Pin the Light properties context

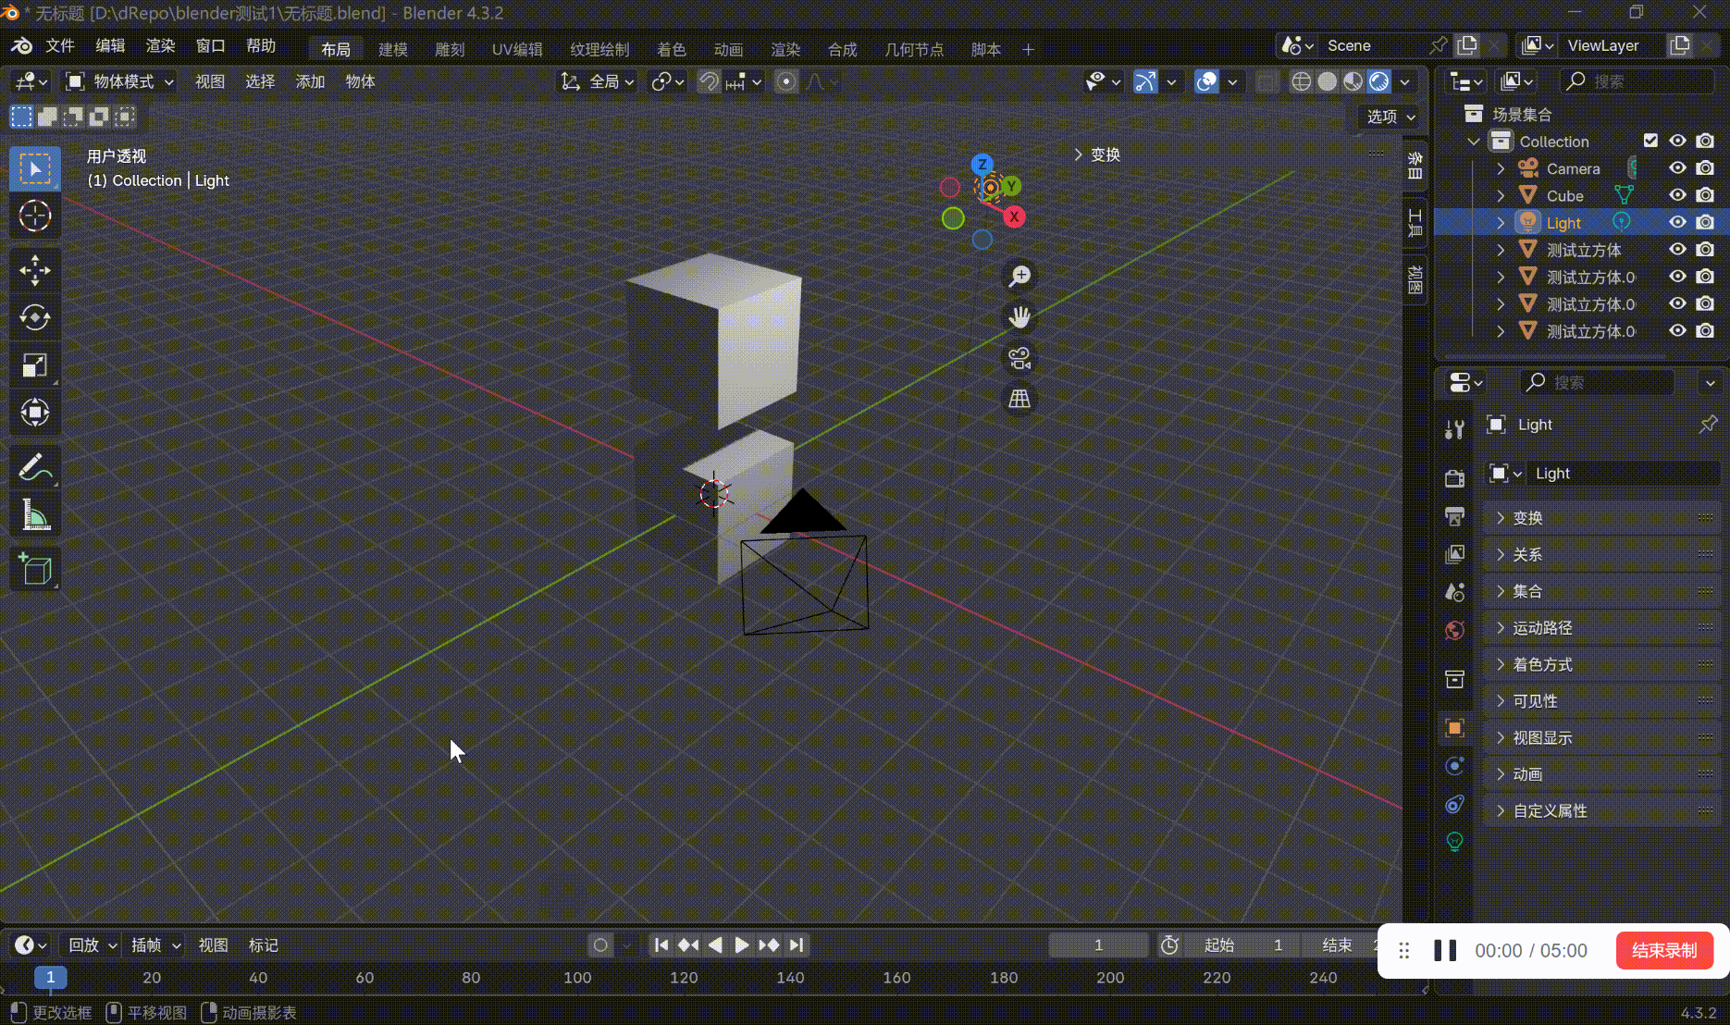1708,425
